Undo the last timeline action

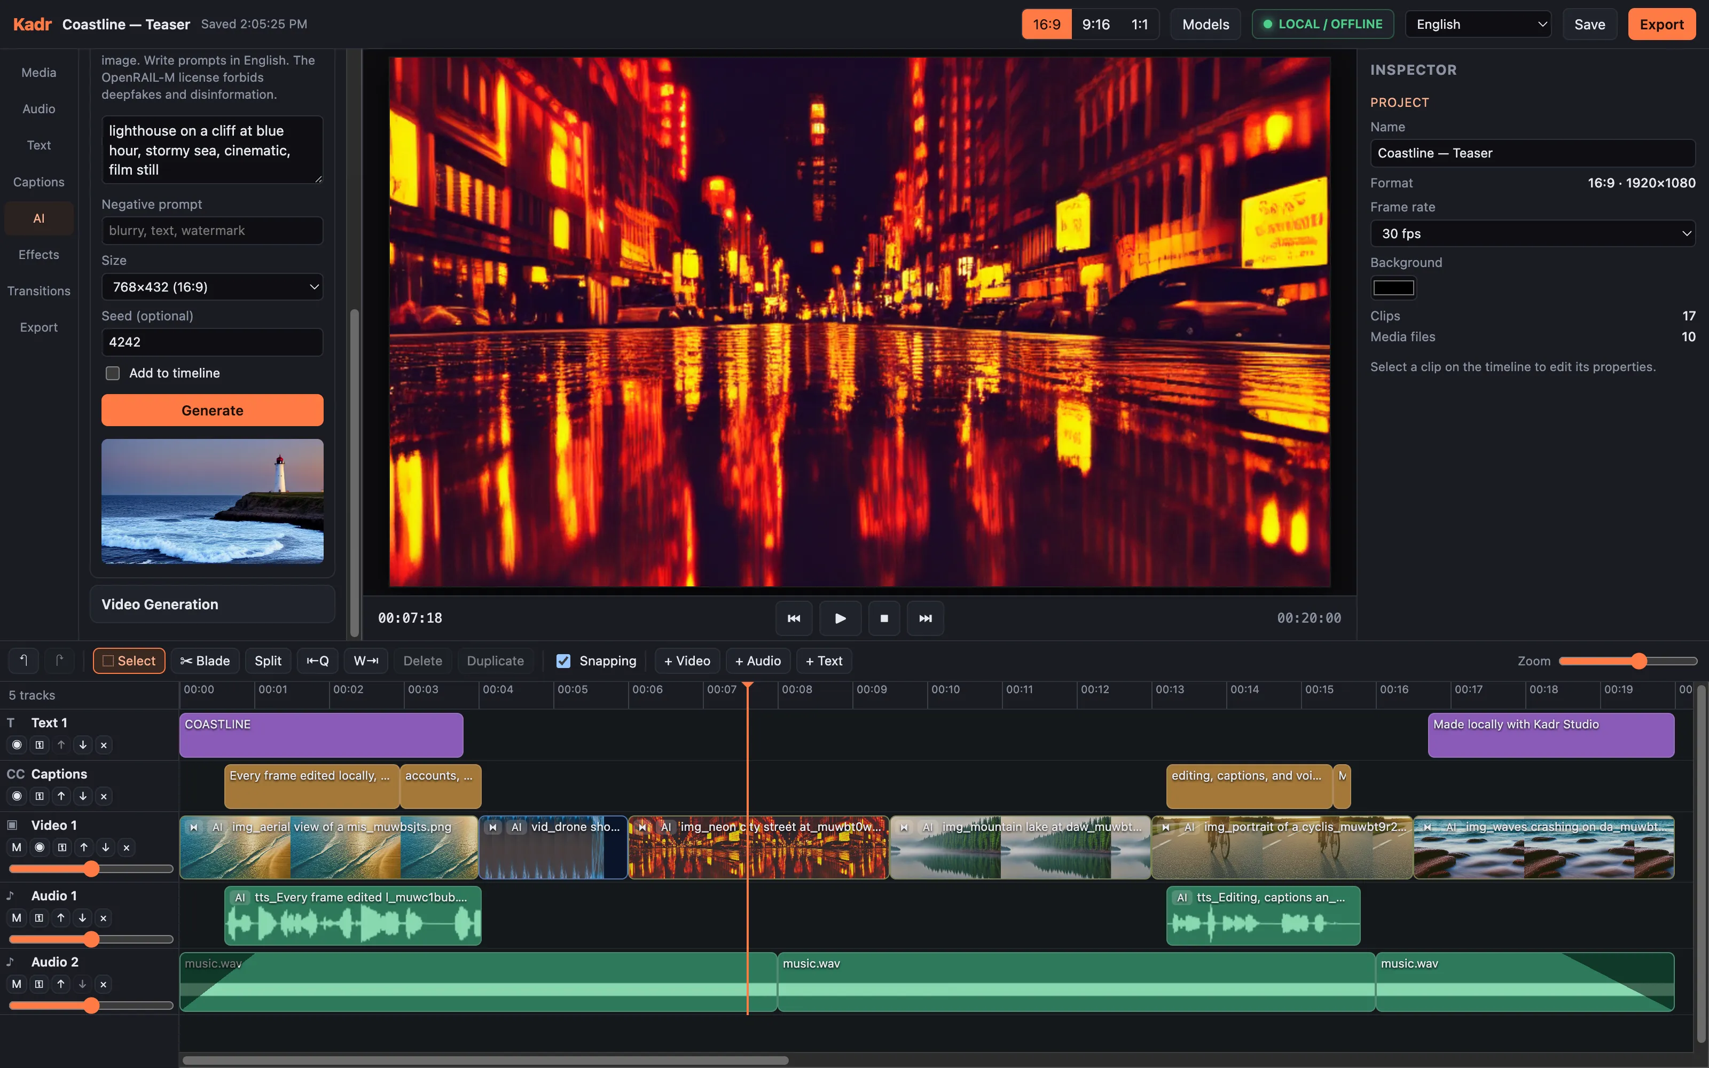[x=23, y=661]
